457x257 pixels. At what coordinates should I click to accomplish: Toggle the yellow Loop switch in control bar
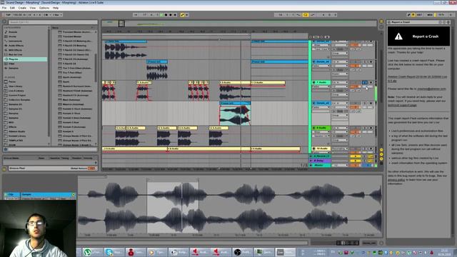306,14
